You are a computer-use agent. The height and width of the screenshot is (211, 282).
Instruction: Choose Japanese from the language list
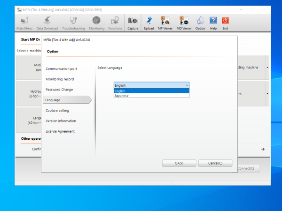tap(151, 96)
